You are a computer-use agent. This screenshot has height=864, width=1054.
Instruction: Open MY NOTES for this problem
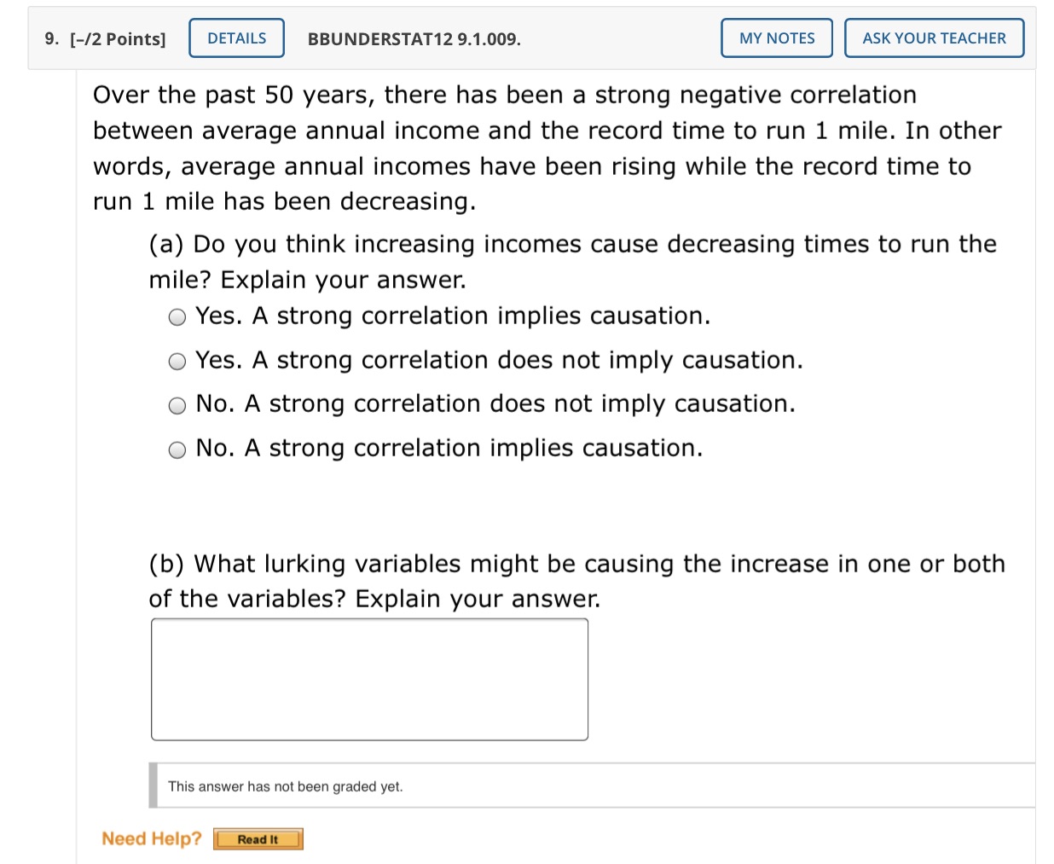click(776, 38)
